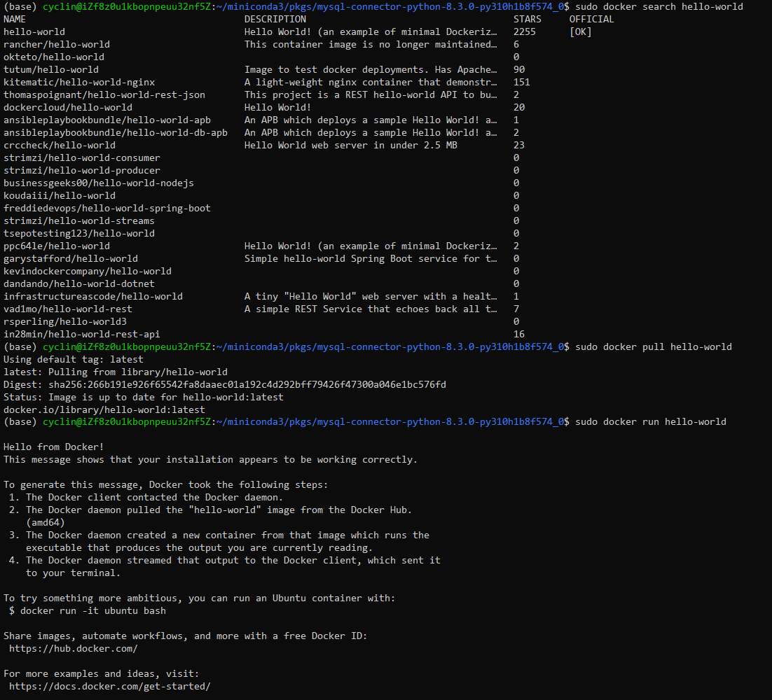Click 'Using default tag: latest' line
This screenshot has height=700, width=772.
click(74, 360)
